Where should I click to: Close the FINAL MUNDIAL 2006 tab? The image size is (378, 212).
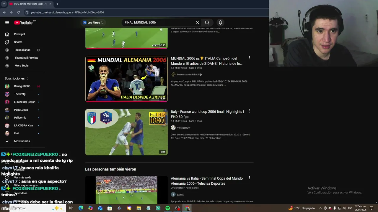pos(50,4)
